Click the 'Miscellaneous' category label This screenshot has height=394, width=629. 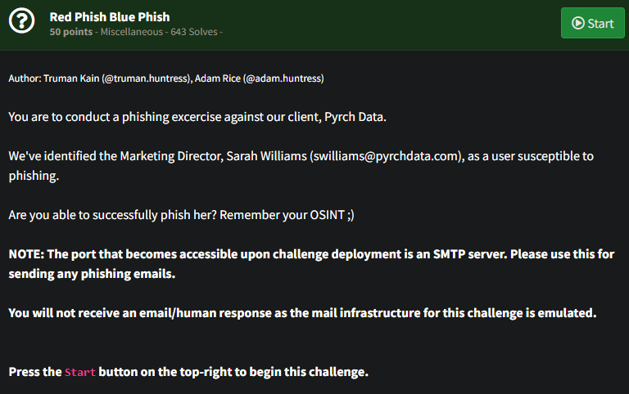point(131,32)
